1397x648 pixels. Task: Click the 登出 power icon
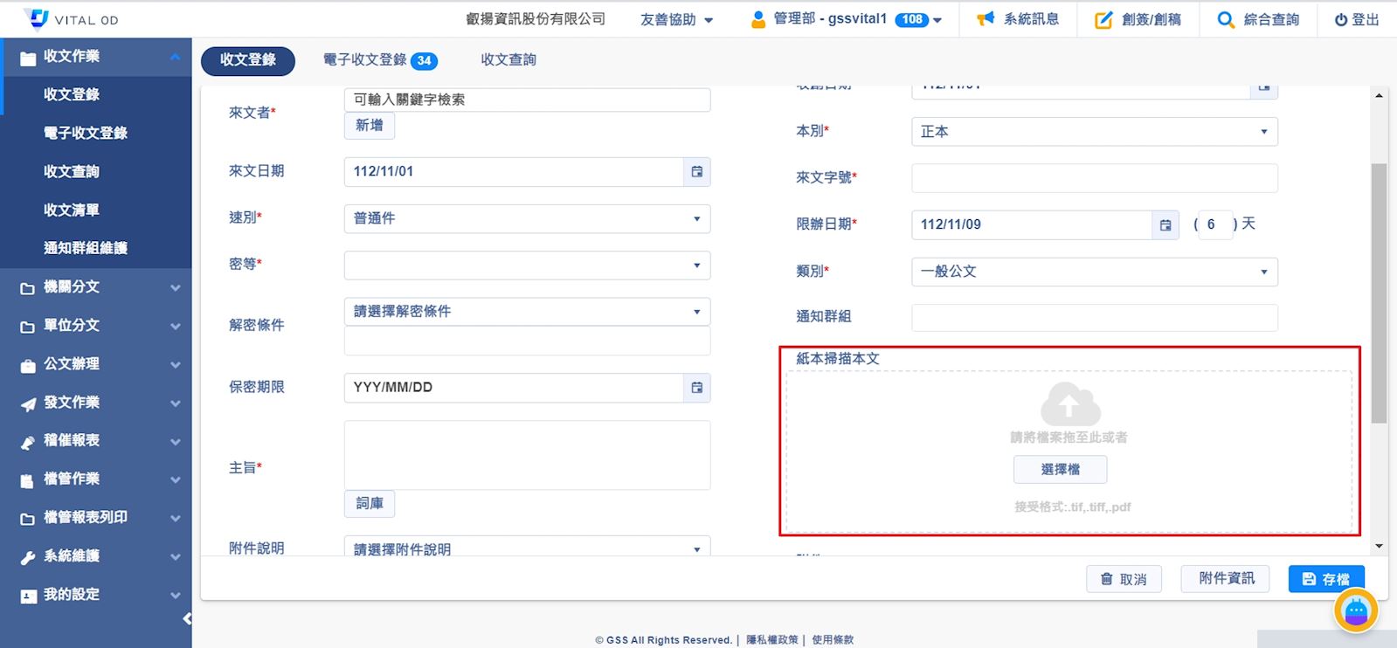(1340, 19)
